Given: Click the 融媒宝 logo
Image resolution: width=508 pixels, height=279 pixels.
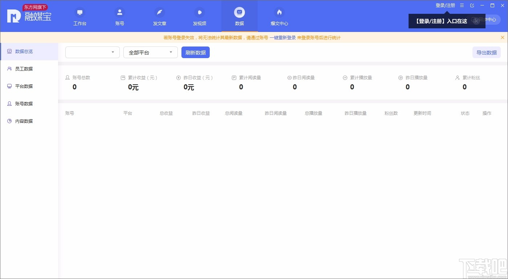Looking at the screenshot, I should tap(29, 15).
